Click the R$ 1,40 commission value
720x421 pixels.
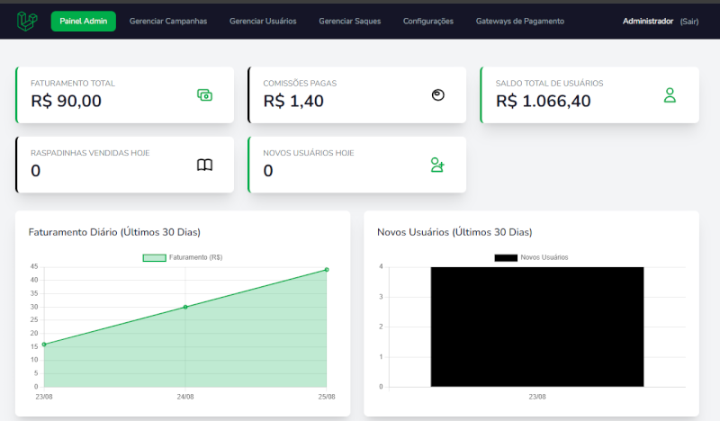293,101
